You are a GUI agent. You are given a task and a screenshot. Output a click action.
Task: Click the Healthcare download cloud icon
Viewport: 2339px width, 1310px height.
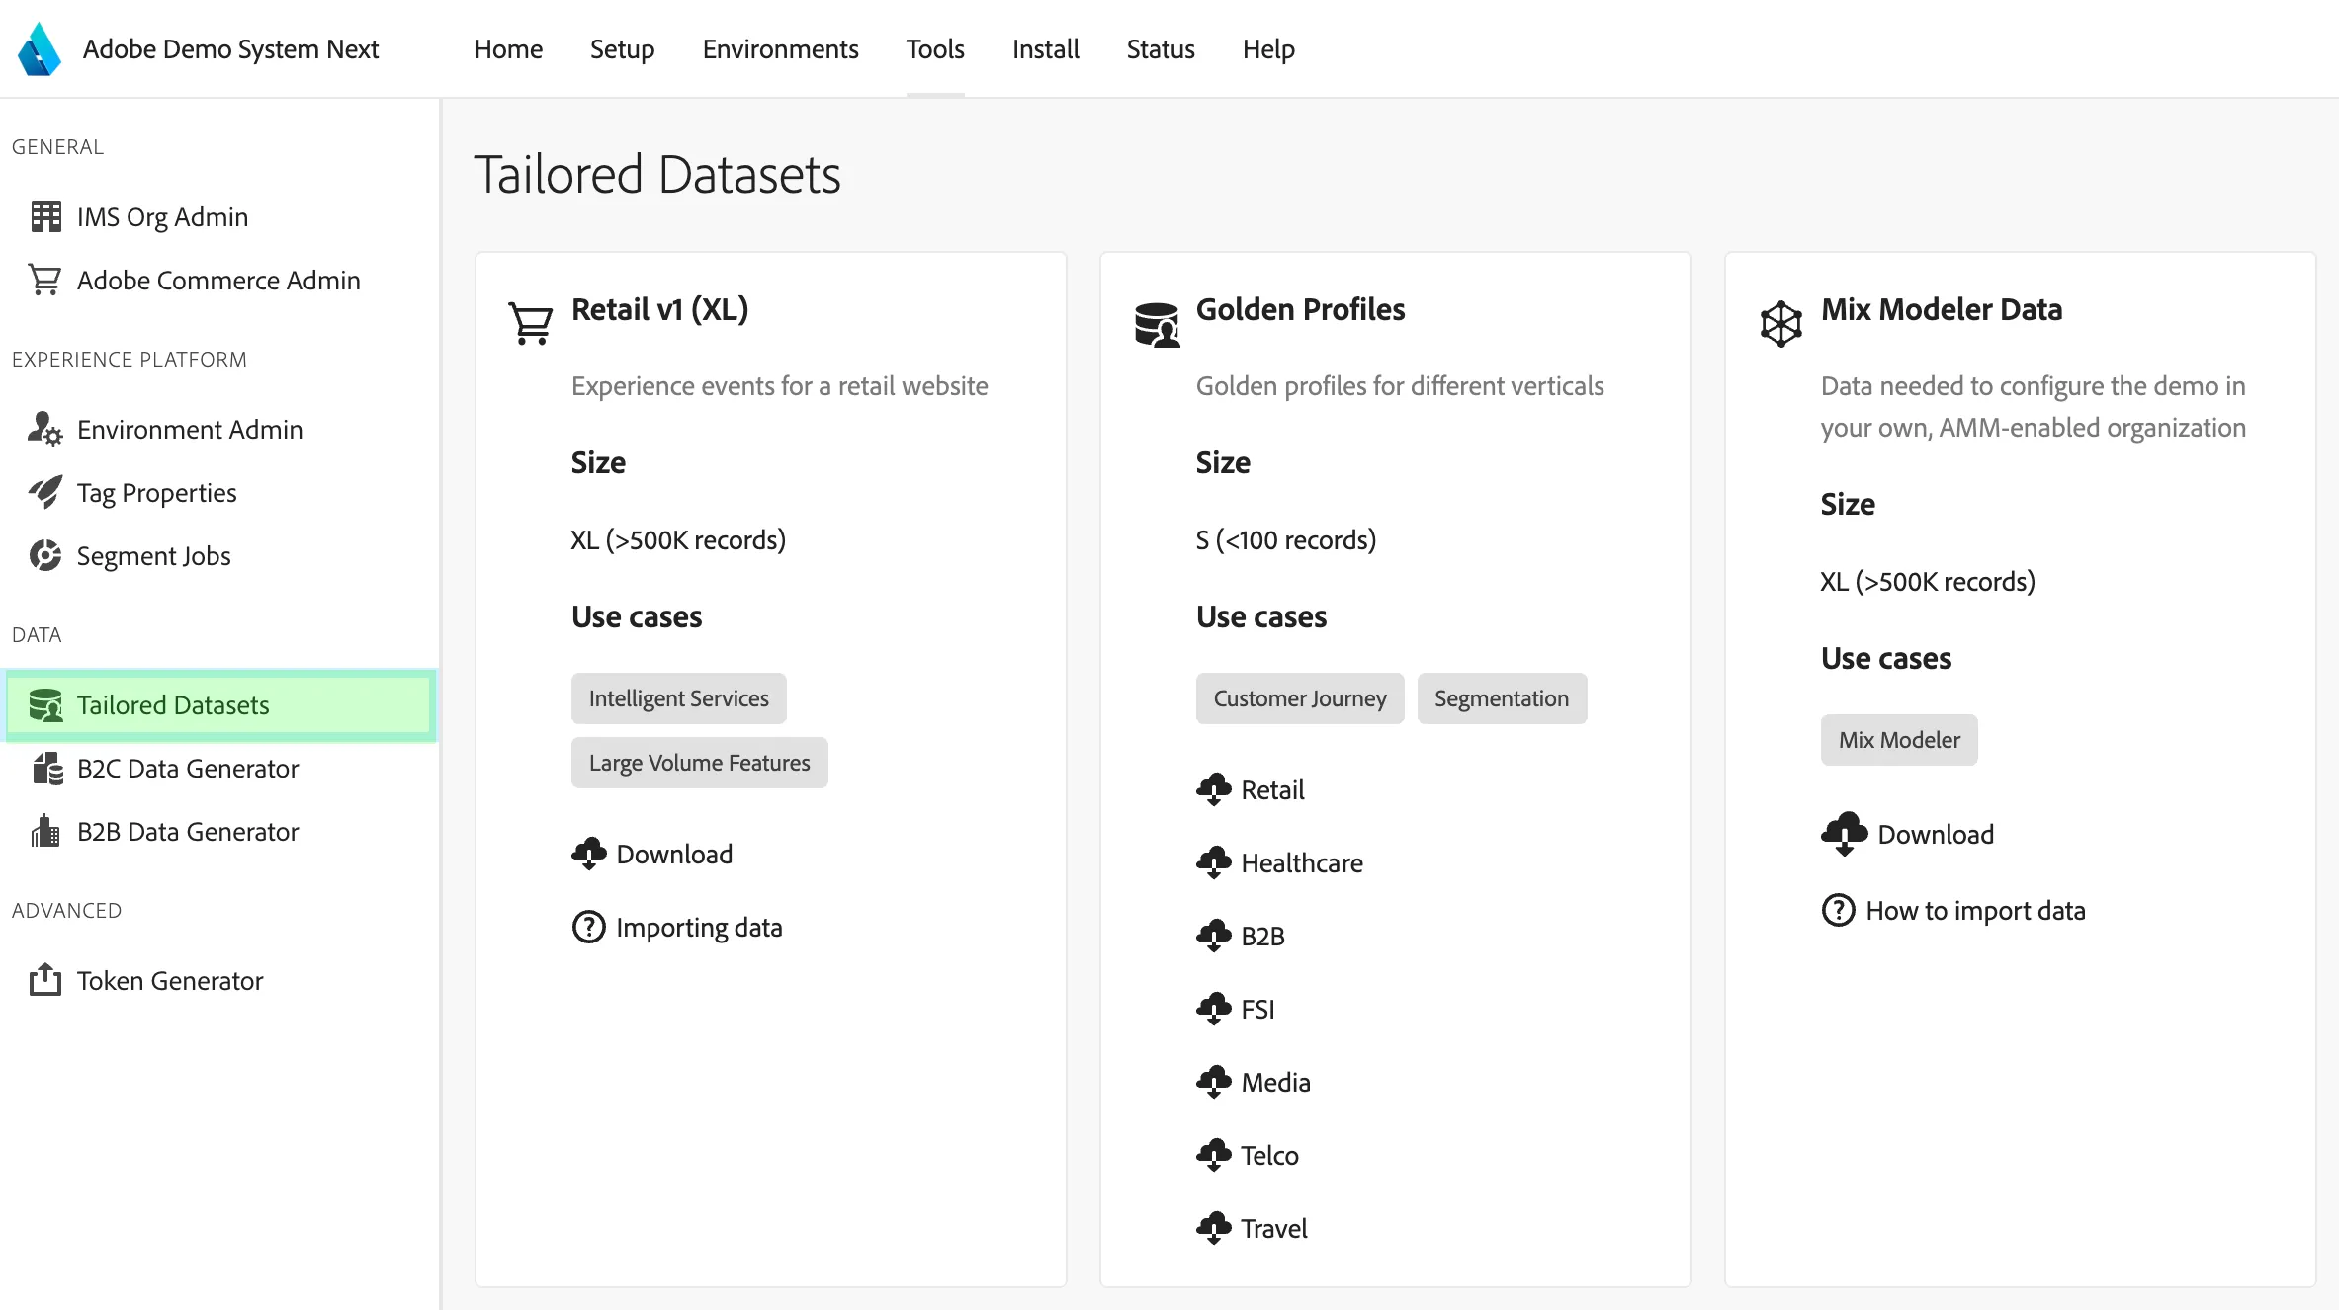pos(1214,862)
